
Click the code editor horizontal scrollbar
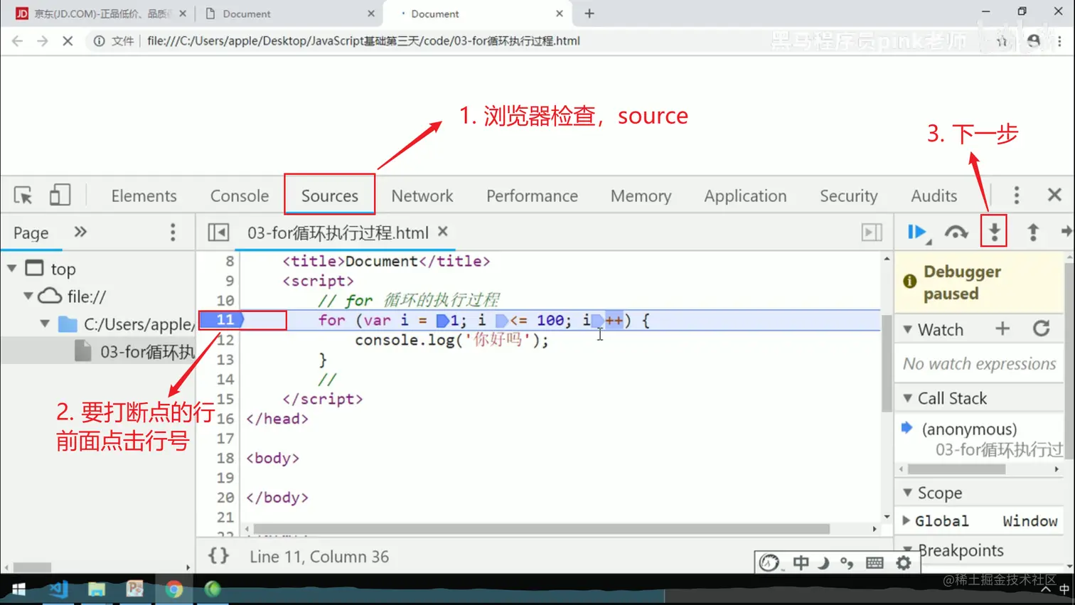pos(541,529)
